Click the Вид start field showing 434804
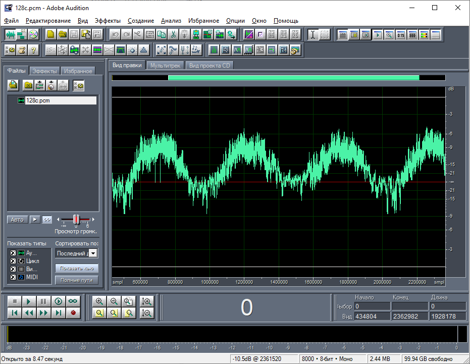The width and height of the screenshot is (470, 364). 372,317
